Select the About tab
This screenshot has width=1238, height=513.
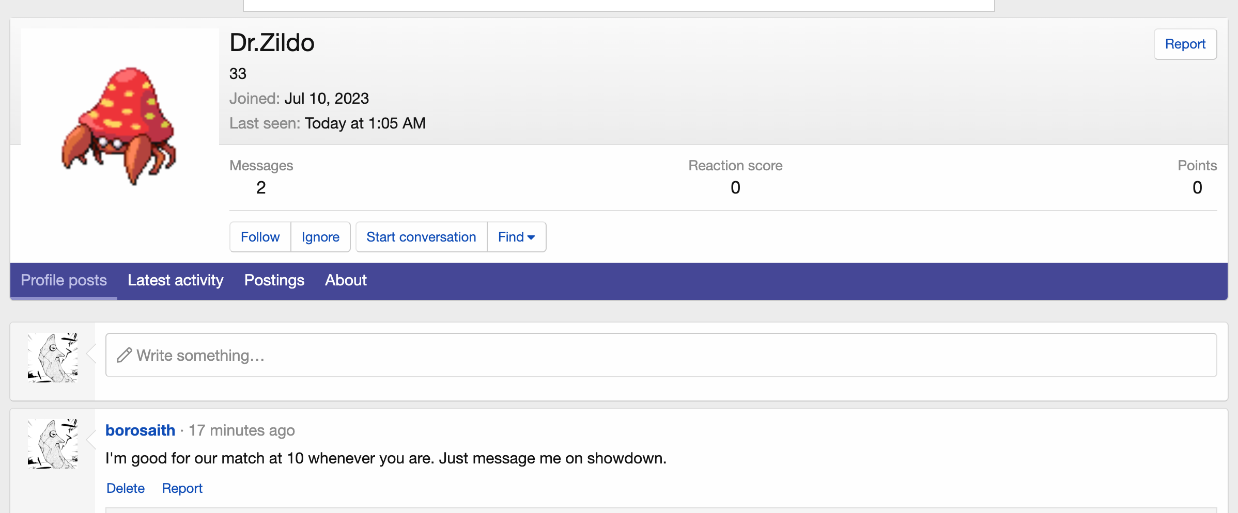(346, 280)
